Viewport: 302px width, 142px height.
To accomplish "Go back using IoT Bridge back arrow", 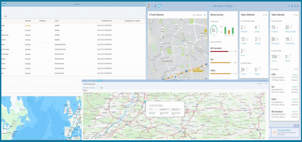I will click(x=152, y=6).
